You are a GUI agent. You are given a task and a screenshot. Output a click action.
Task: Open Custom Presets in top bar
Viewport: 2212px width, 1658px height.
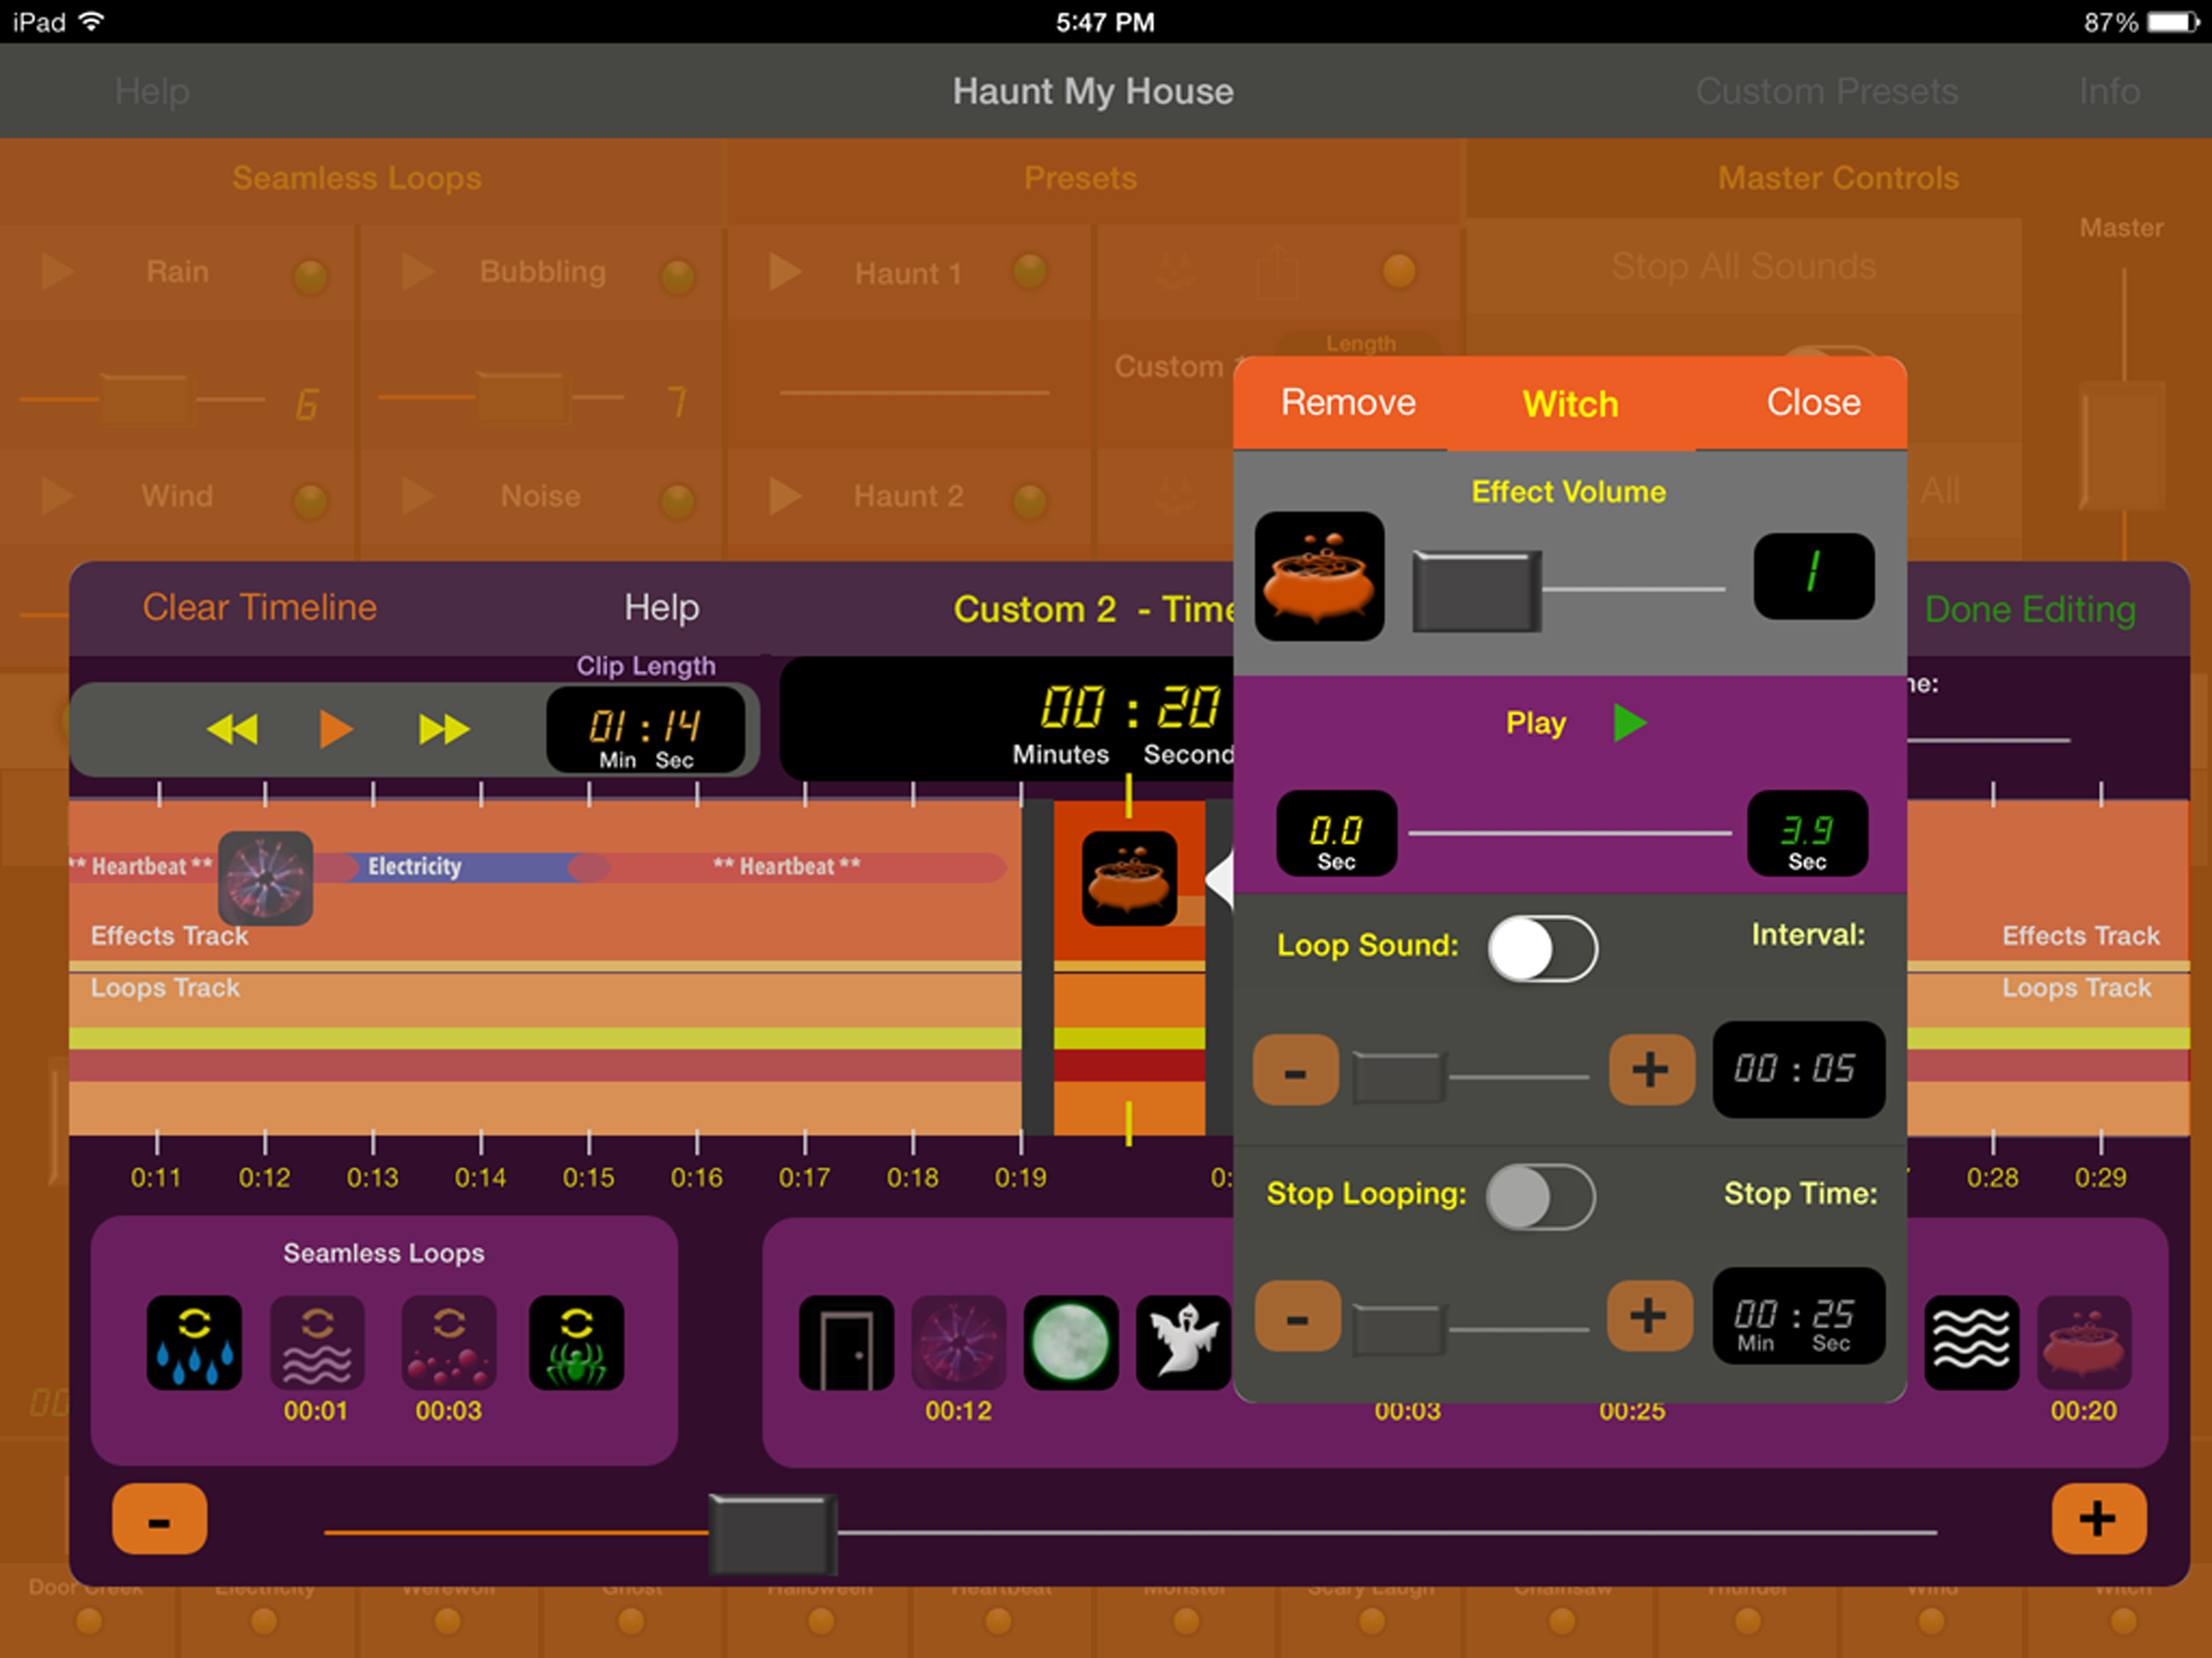pyautogui.click(x=1826, y=91)
